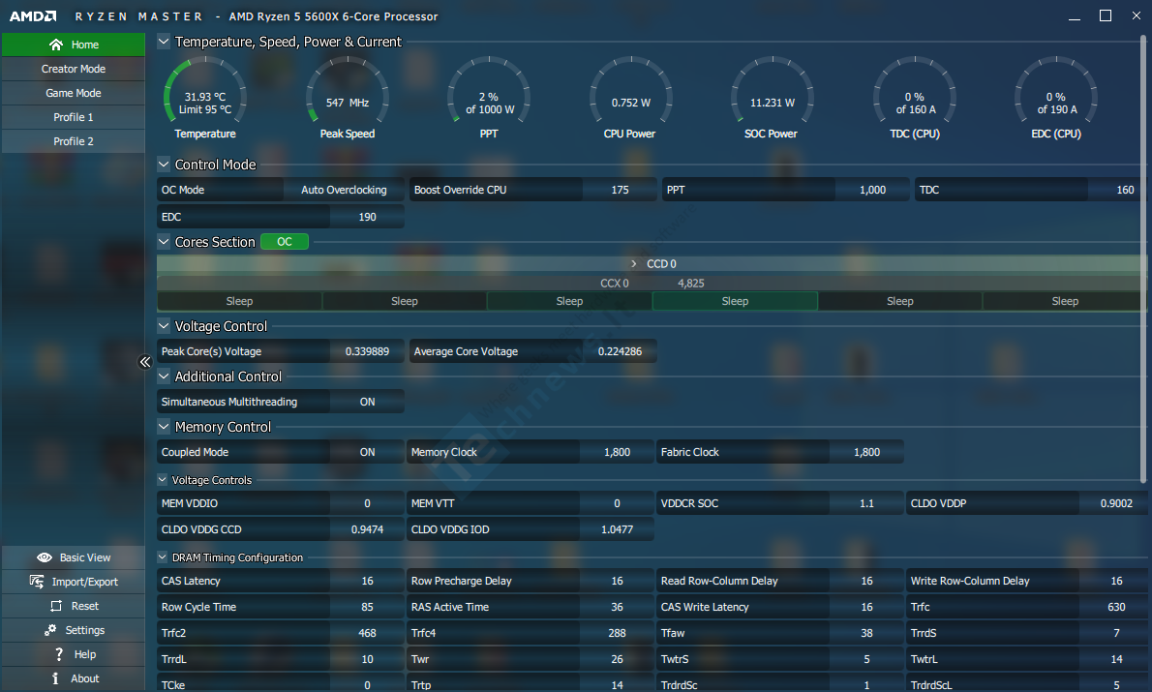Screen dimensions: 1152x692
Task: Click the PPT gauge dial
Action: pos(489,92)
